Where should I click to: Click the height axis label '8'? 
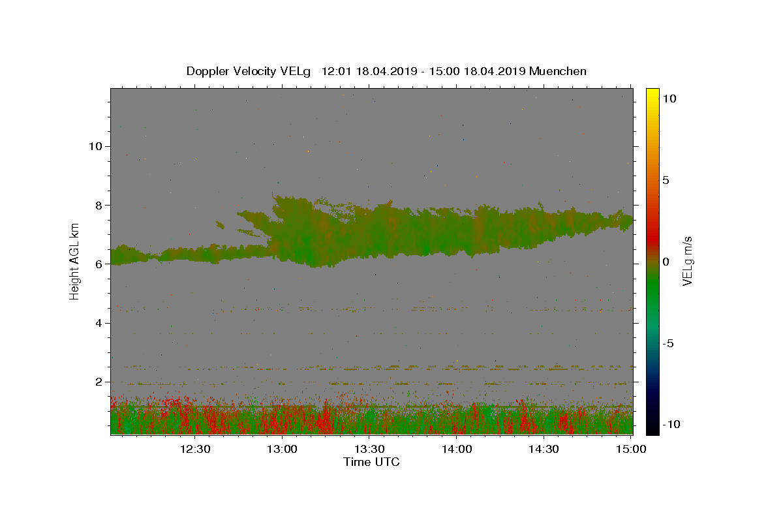99,205
